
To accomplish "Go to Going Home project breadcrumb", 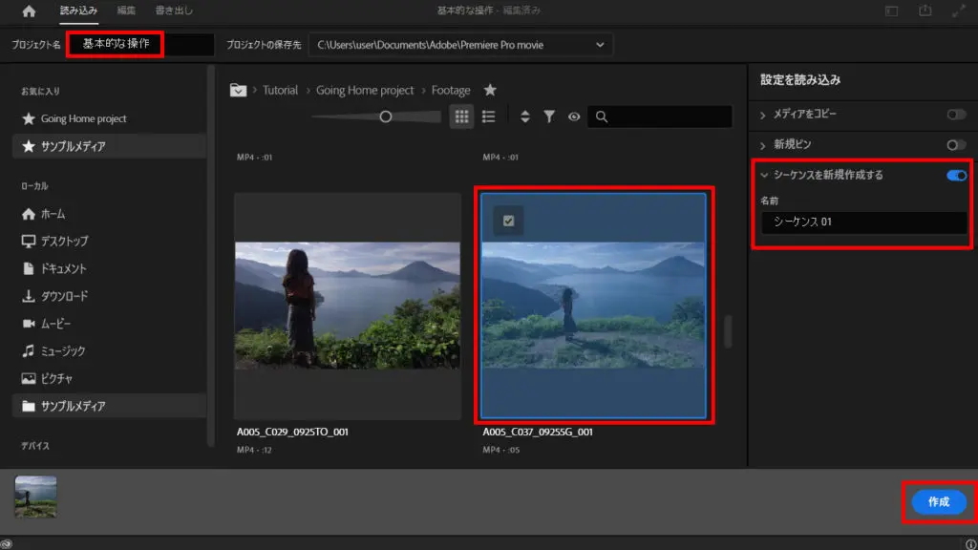I will point(365,90).
